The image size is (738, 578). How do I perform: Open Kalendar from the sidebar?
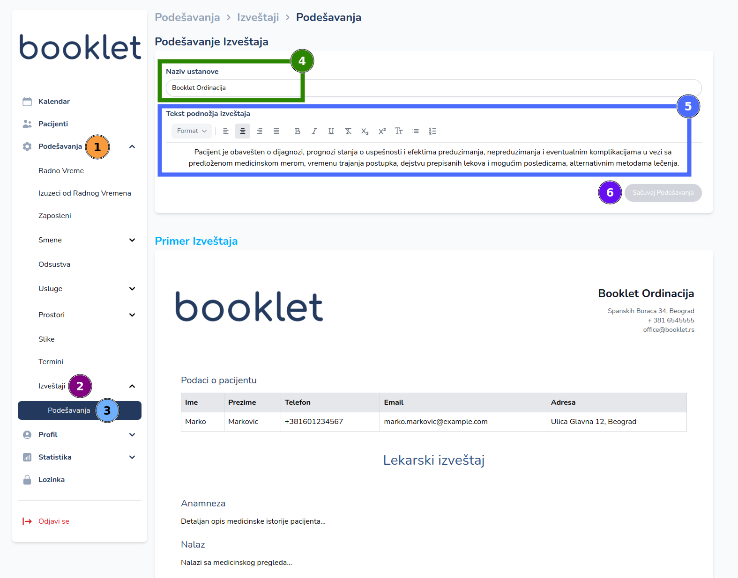[54, 102]
